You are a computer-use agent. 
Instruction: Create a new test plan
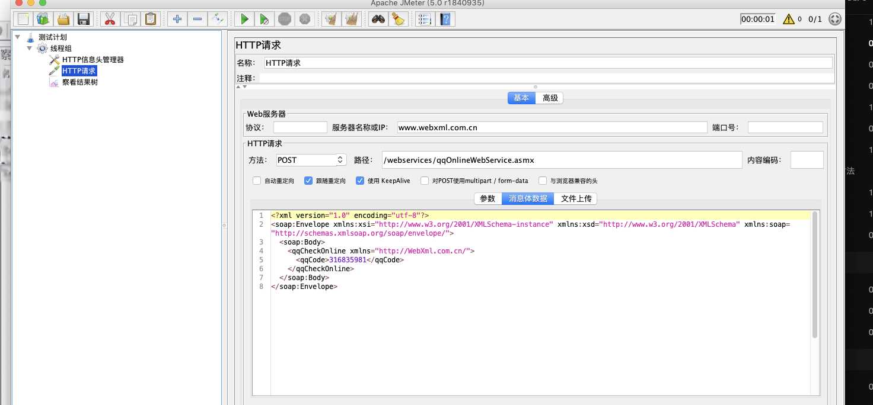23,19
